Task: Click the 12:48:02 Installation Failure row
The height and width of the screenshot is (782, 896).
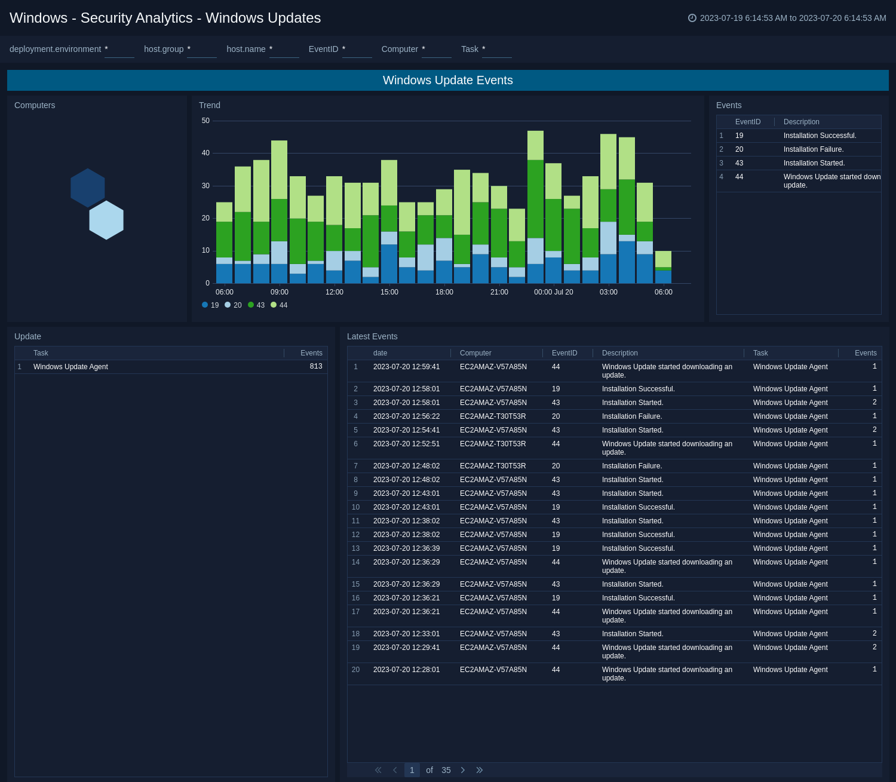Action: click(614, 466)
